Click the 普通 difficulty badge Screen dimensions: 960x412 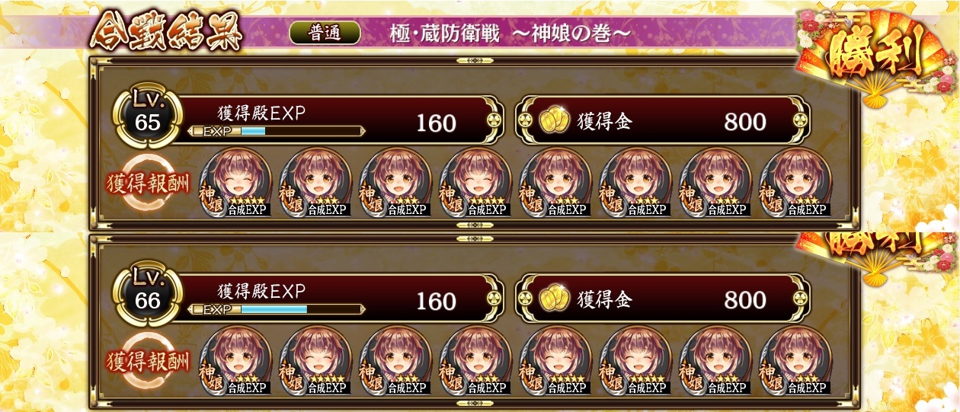click(325, 33)
